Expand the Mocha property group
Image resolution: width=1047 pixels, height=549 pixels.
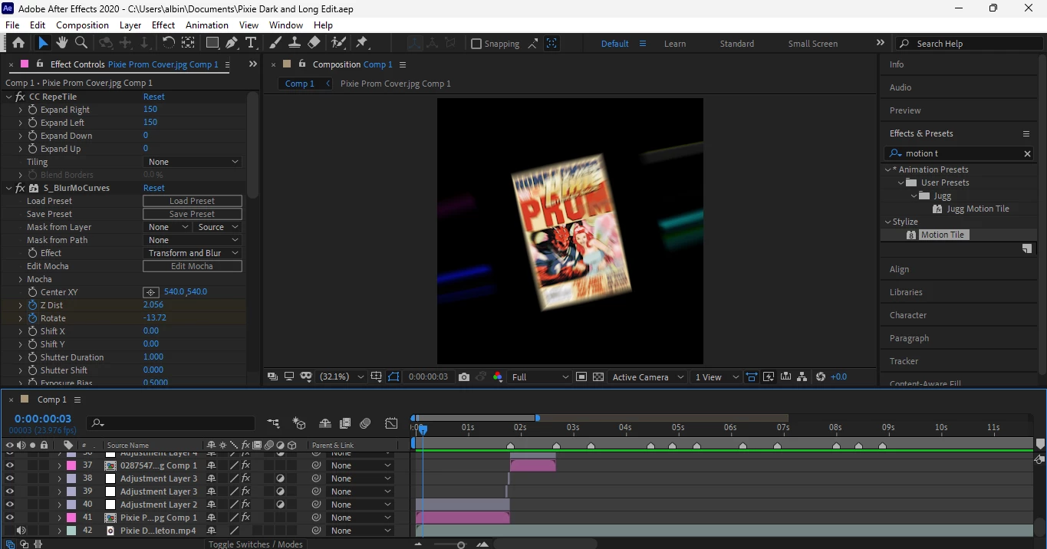click(x=21, y=279)
